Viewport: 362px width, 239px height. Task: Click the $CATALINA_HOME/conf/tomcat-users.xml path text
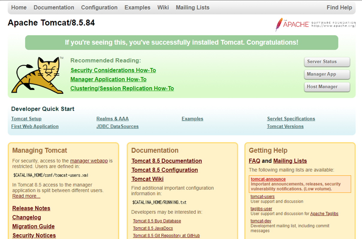51,175
